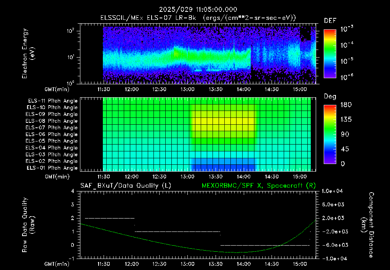Click the DEF color bar in top panel
Screen dimensions: 390x270
pos(330,54)
